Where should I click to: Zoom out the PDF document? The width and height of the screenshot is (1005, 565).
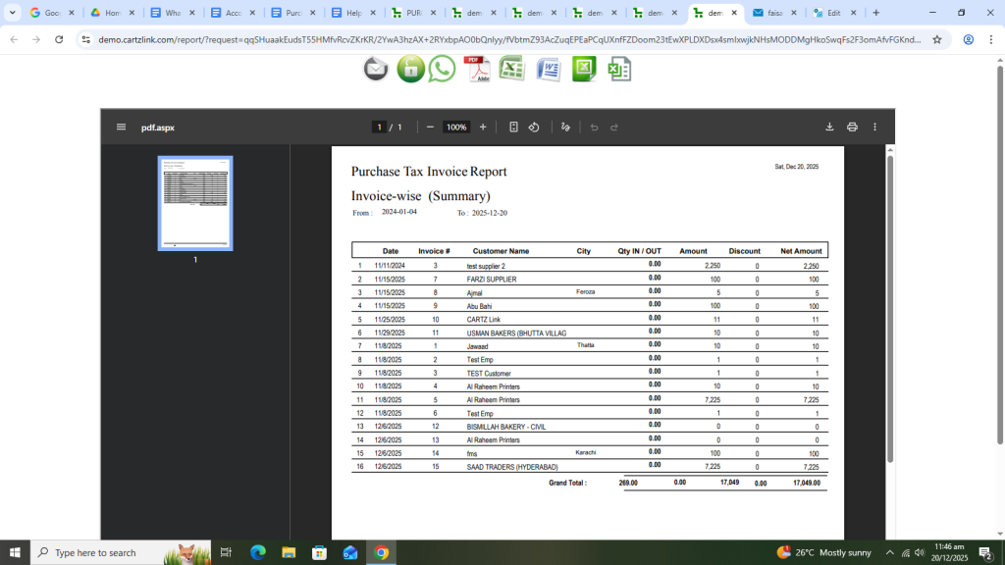[430, 128]
